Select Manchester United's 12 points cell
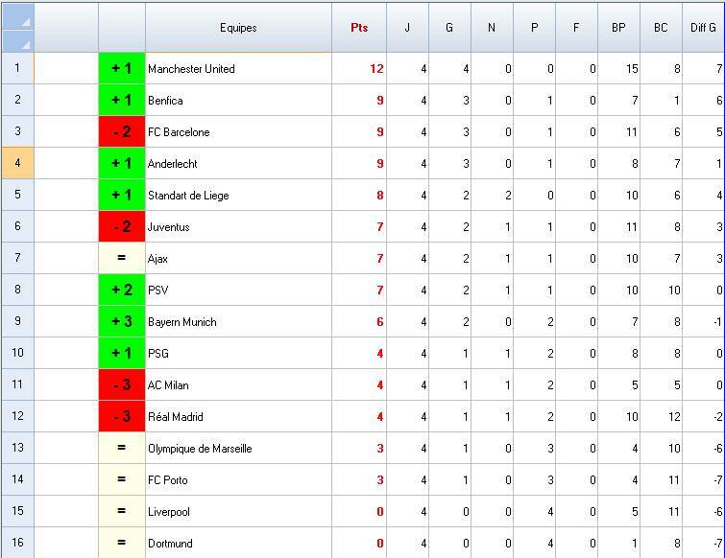 [x=359, y=69]
